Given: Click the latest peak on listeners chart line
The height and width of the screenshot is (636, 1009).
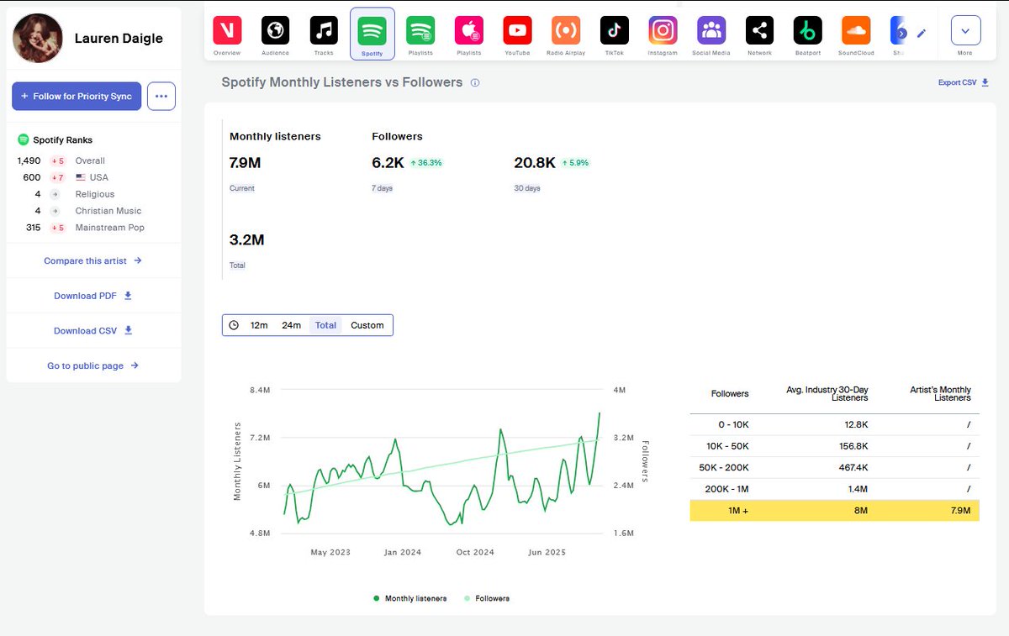Looking at the screenshot, I should pyautogui.click(x=600, y=413).
